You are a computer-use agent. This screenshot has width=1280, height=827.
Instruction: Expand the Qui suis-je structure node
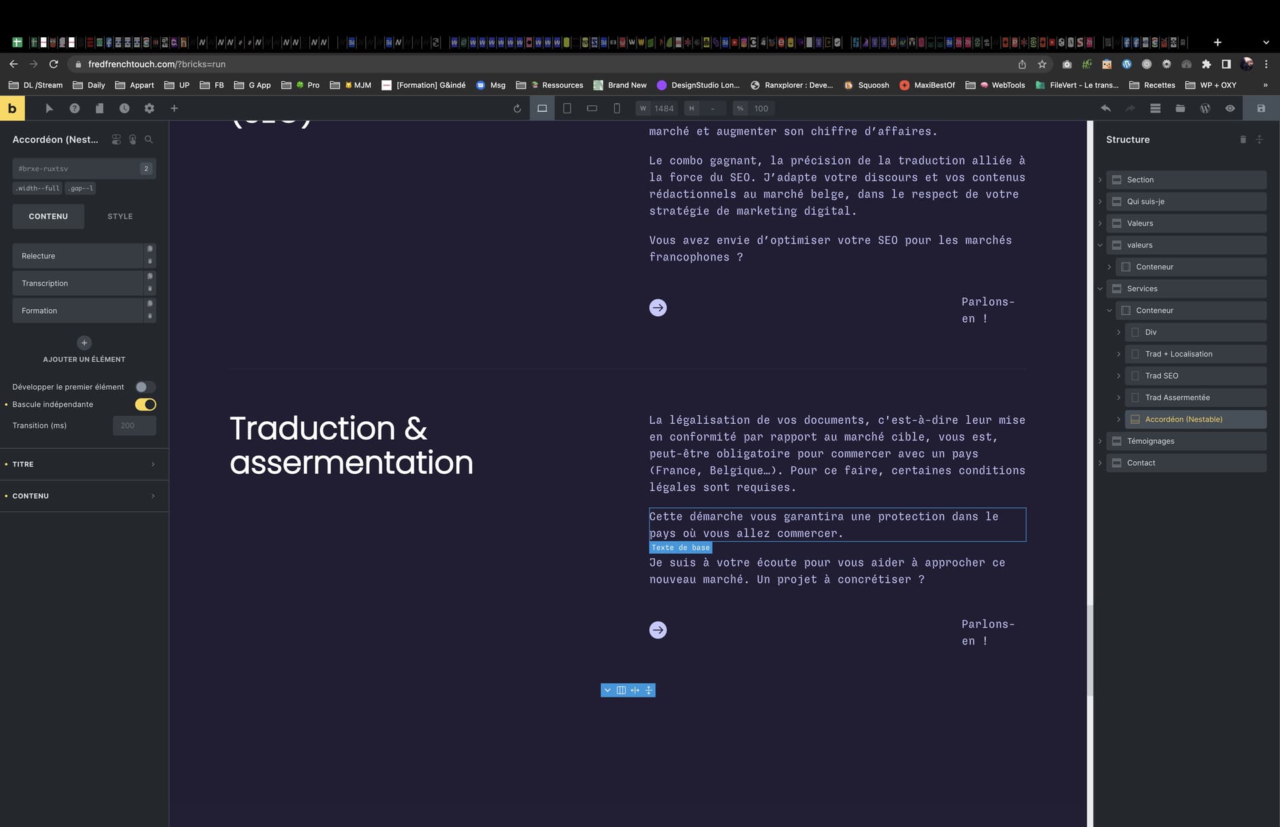[x=1100, y=201]
